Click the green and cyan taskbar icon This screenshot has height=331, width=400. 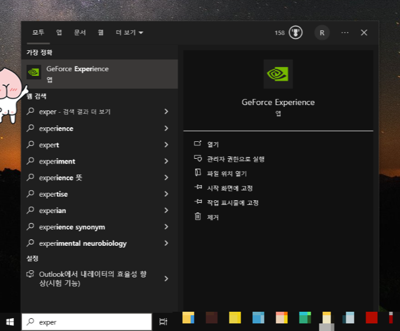(x=305, y=318)
